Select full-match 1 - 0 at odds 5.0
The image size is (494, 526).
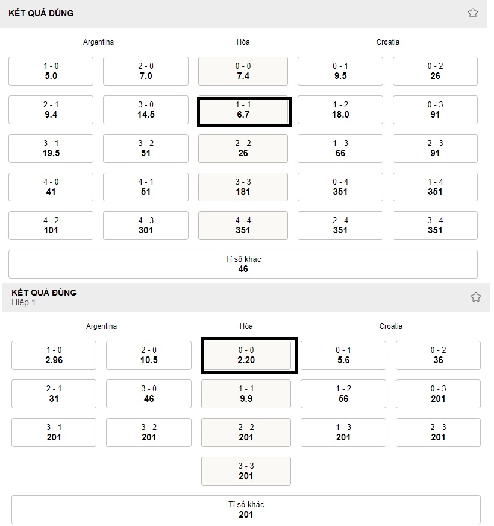[51, 71]
